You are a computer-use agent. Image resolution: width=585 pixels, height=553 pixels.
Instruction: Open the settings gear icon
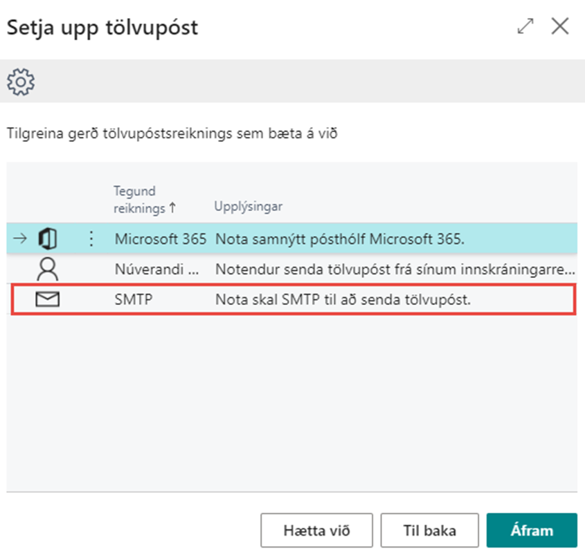(x=21, y=82)
